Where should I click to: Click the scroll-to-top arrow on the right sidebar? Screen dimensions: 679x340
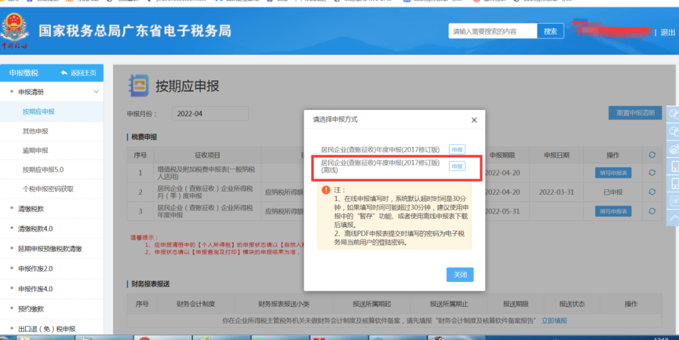pos(674,218)
